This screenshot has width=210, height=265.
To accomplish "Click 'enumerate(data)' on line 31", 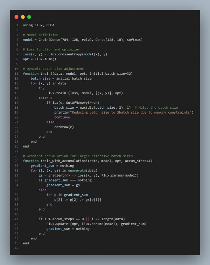I will (83, 170).
